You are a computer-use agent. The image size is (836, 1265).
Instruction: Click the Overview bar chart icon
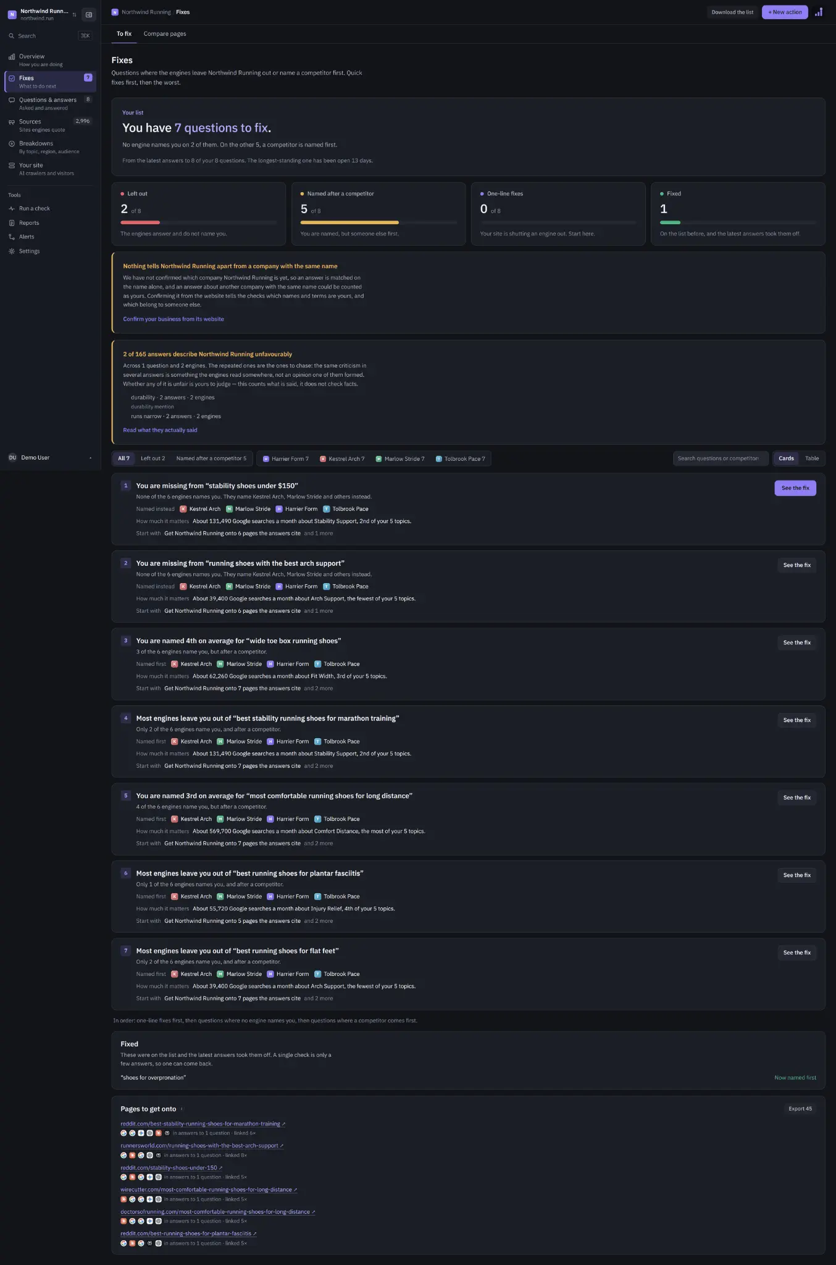click(x=12, y=57)
